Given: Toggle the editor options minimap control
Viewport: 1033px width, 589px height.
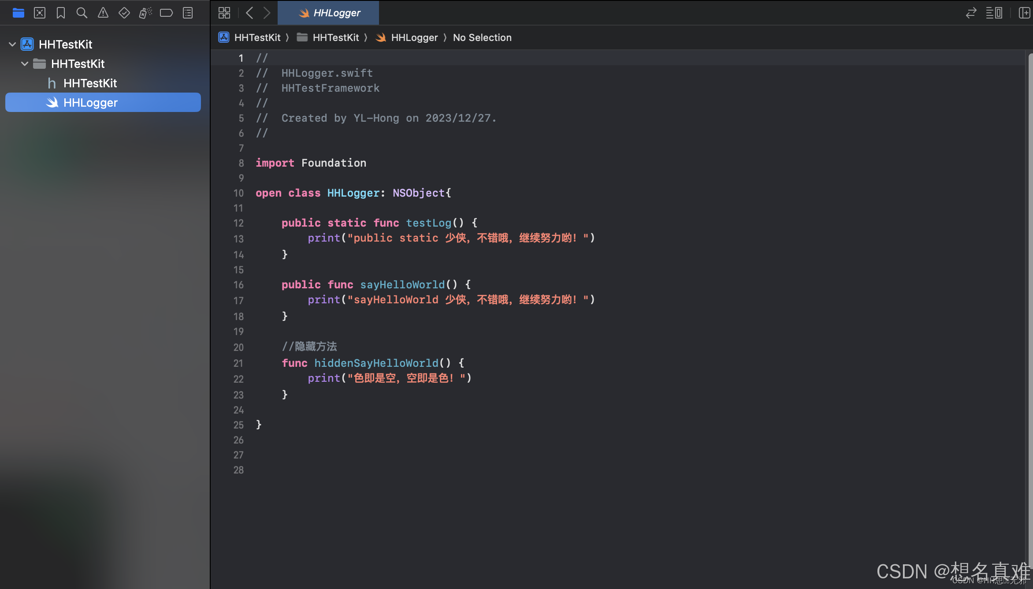Looking at the screenshot, I should pos(994,13).
